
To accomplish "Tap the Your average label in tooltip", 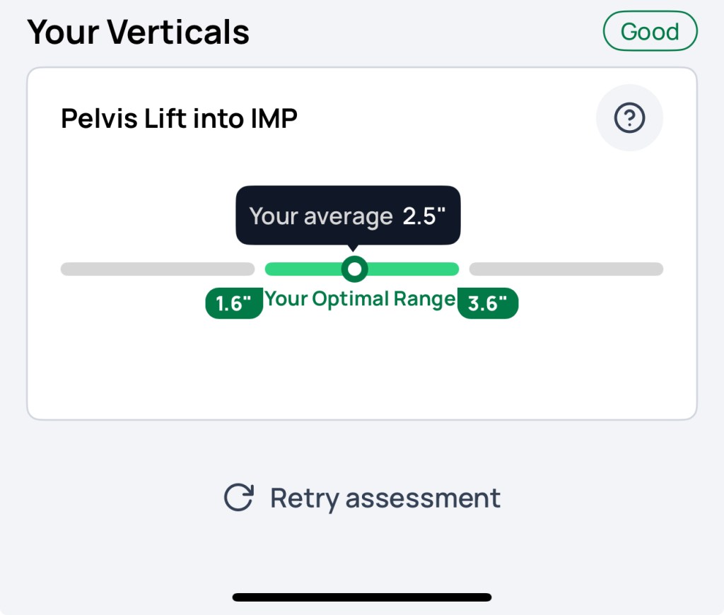I will (x=320, y=216).
